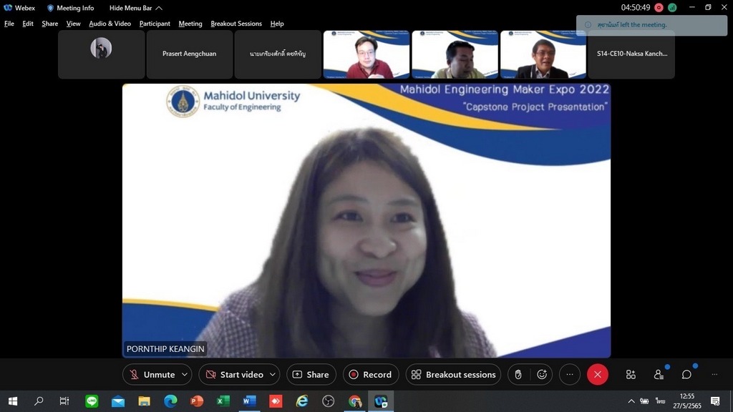This screenshot has width=733, height=412.
Task: Open the Chat panel icon
Action: (686, 374)
